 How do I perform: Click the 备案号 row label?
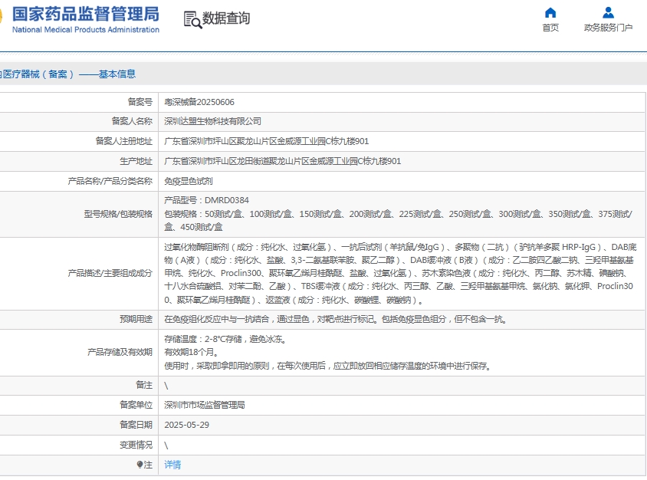(140, 102)
